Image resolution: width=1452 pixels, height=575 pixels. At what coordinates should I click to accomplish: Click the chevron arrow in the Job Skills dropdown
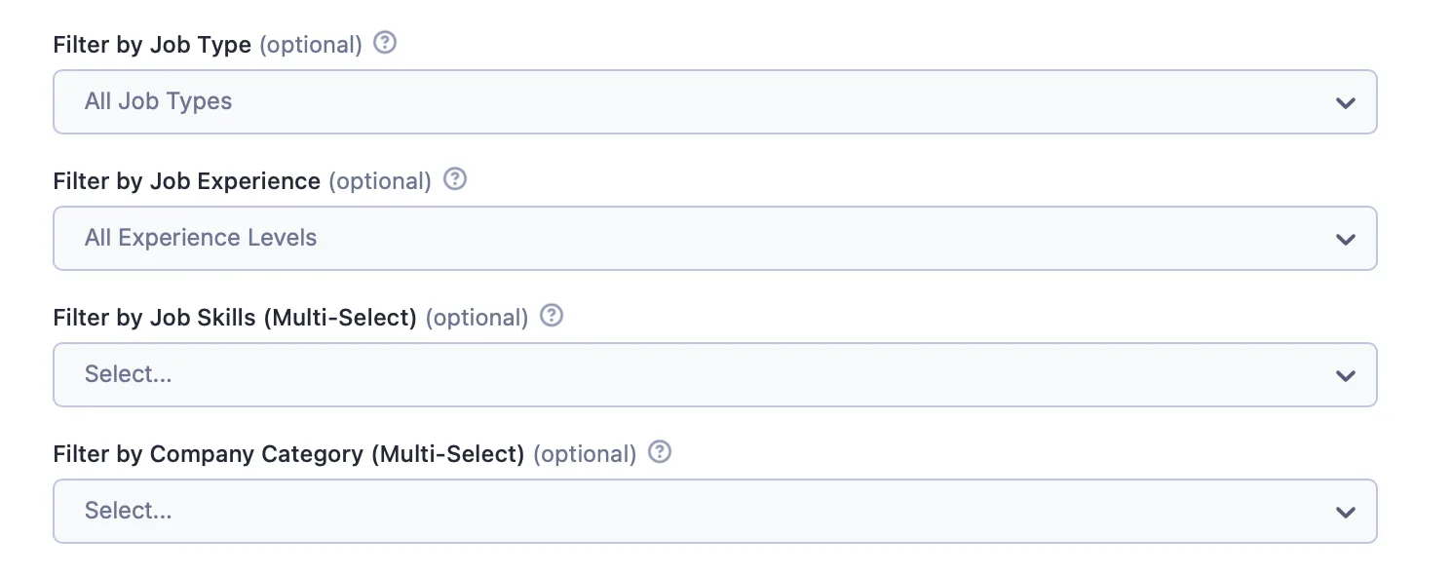click(1346, 375)
